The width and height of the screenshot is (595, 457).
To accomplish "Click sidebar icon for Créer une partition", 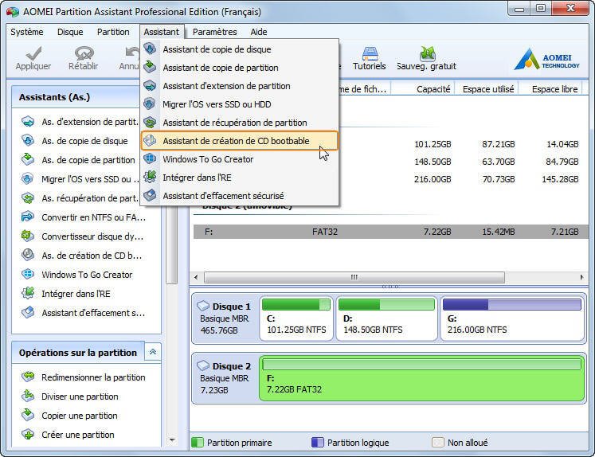I will 28,434.
